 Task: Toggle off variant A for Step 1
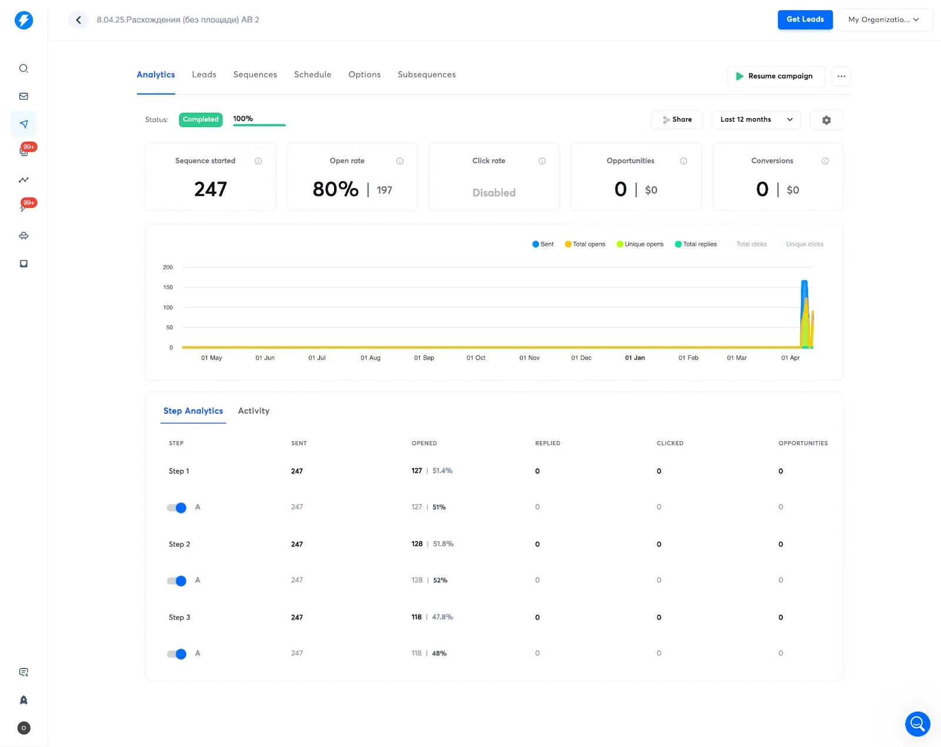[176, 508]
